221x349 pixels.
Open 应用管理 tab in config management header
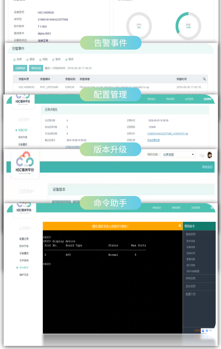click(x=189, y=99)
